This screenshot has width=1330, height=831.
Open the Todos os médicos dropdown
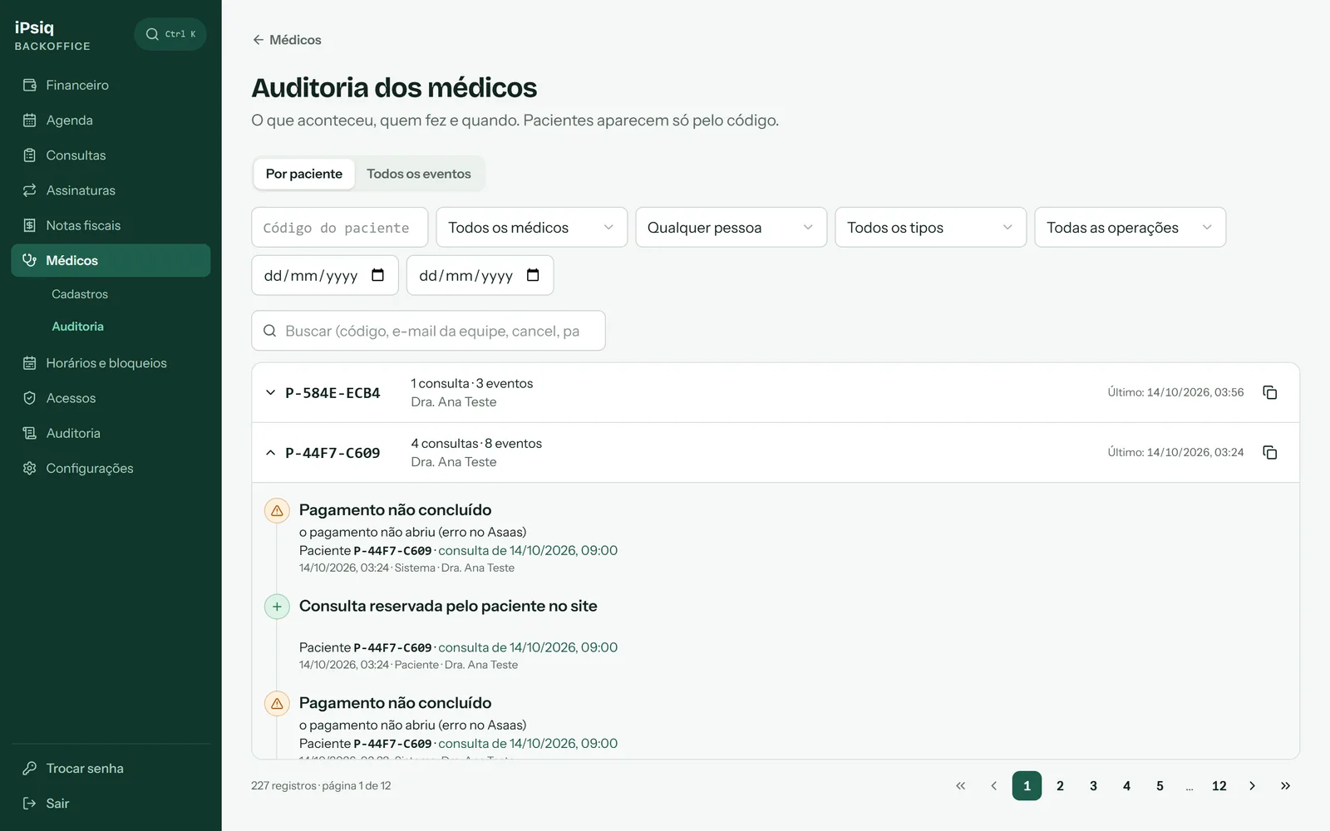point(532,227)
